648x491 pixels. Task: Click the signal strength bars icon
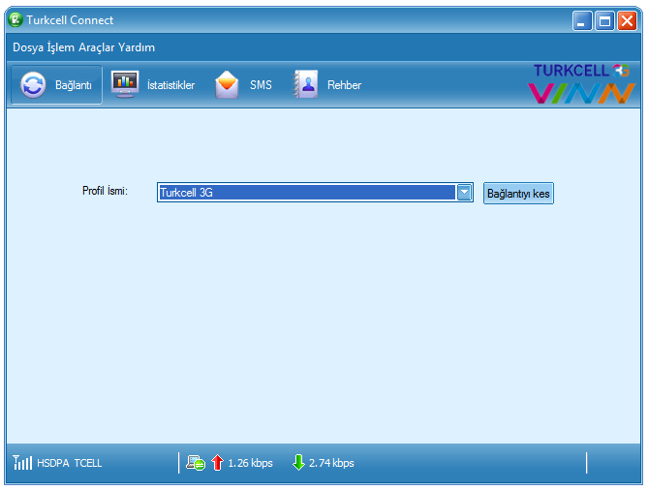click(22, 463)
